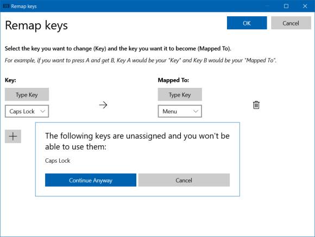The image size is (315, 237).
Task: Expand the chevron beside Caps Lock
Action: [42, 111]
